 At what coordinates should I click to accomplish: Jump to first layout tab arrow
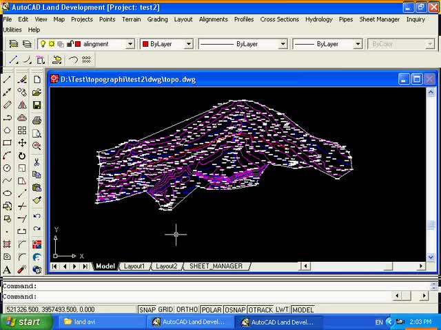tap(54, 266)
